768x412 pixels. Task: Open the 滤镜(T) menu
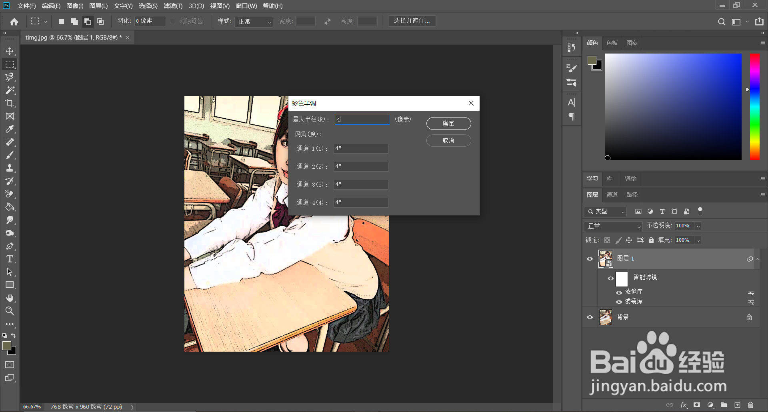173,6
